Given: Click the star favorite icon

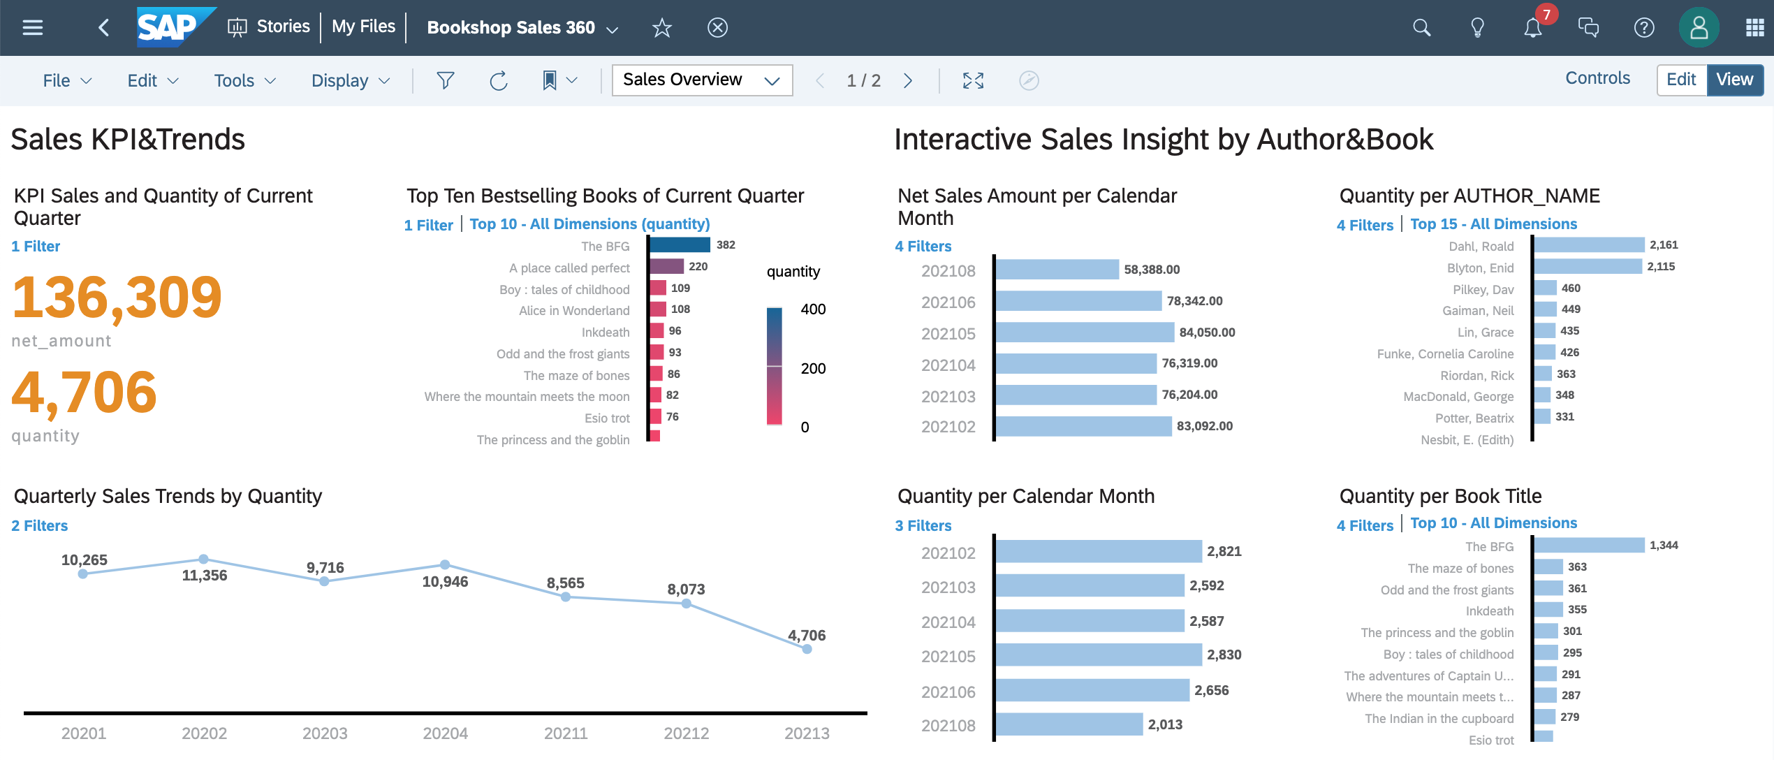Looking at the screenshot, I should pyautogui.click(x=661, y=28).
